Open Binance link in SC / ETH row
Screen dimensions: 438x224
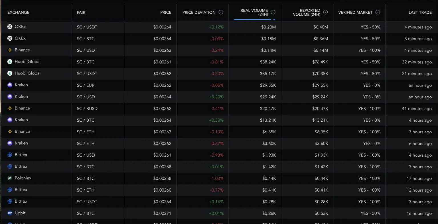click(x=22, y=131)
